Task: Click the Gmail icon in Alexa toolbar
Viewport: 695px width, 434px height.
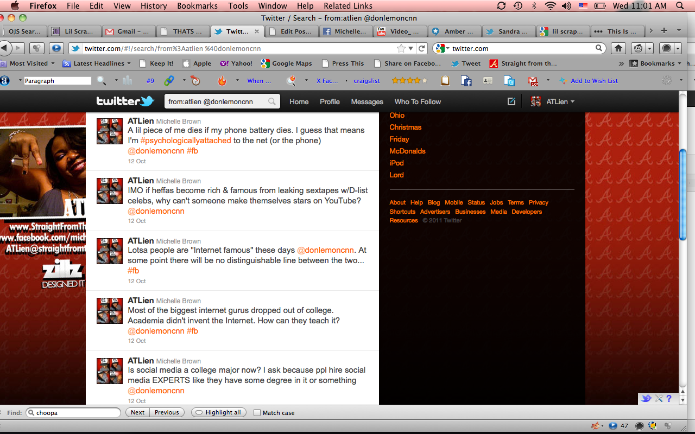Action: coord(533,81)
